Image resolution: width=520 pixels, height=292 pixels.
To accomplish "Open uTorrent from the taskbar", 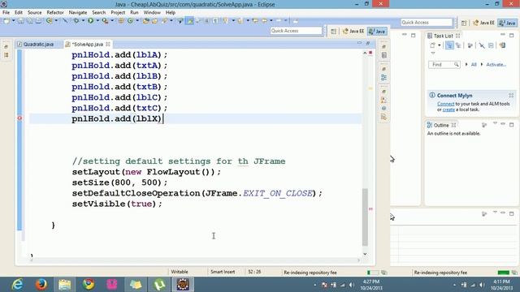I will coord(159,284).
